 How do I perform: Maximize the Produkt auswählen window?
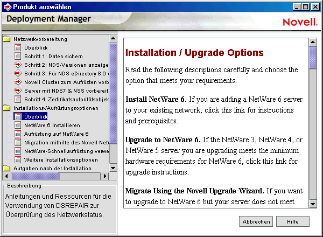point(305,7)
